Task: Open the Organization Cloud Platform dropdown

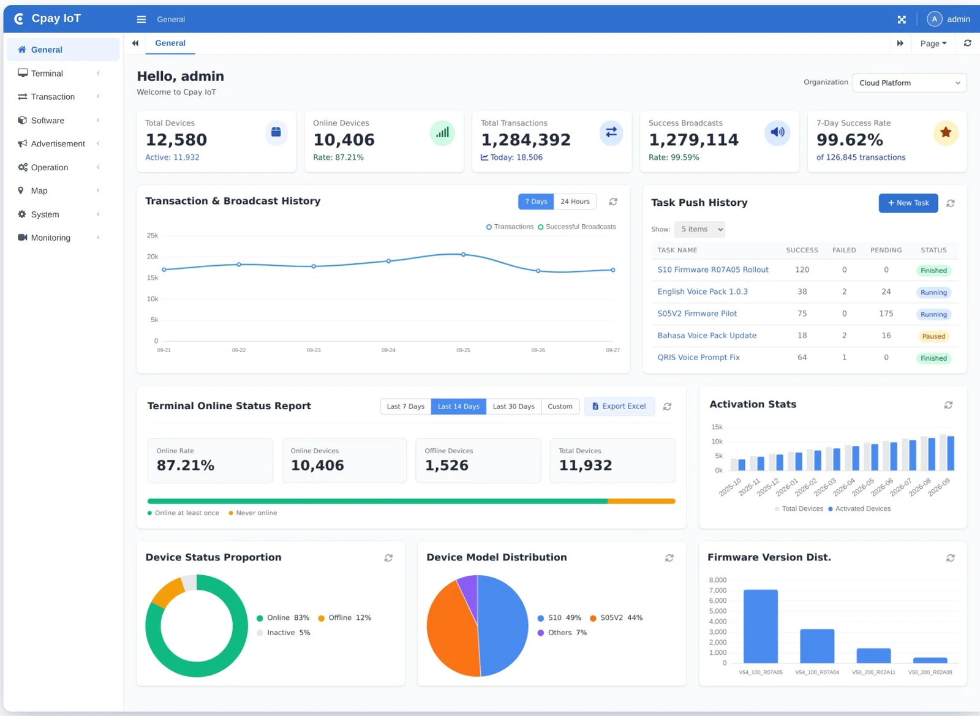Action: tap(910, 83)
